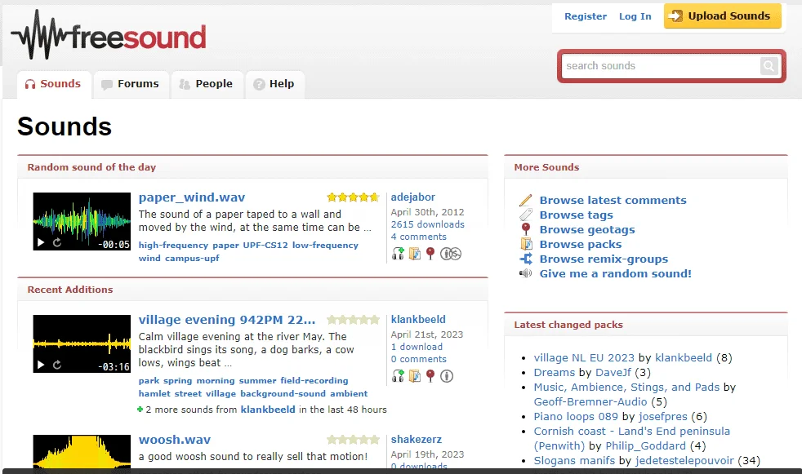Open geotag pin for village evening
This screenshot has width=802, height=474.
click(x=430, y=376)
